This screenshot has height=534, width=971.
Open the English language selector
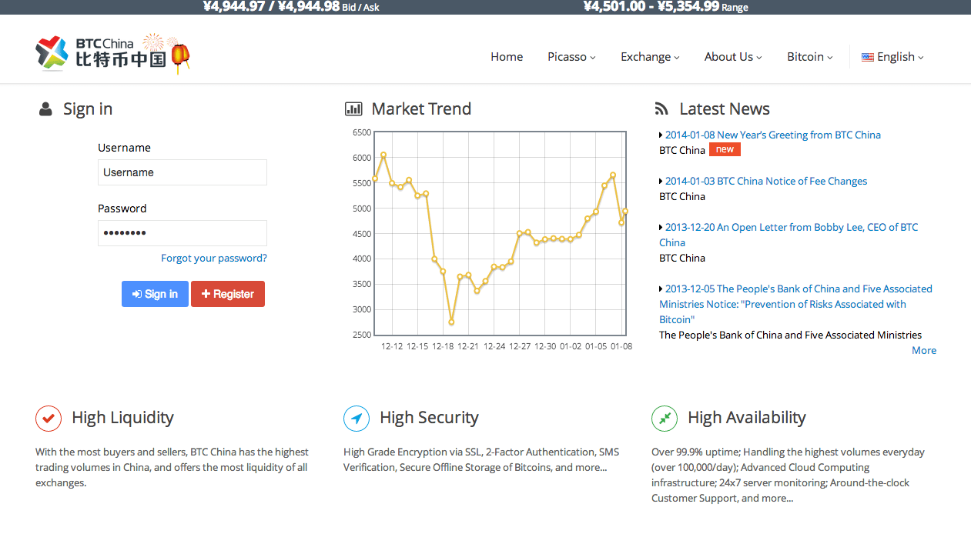click(892, 57)
